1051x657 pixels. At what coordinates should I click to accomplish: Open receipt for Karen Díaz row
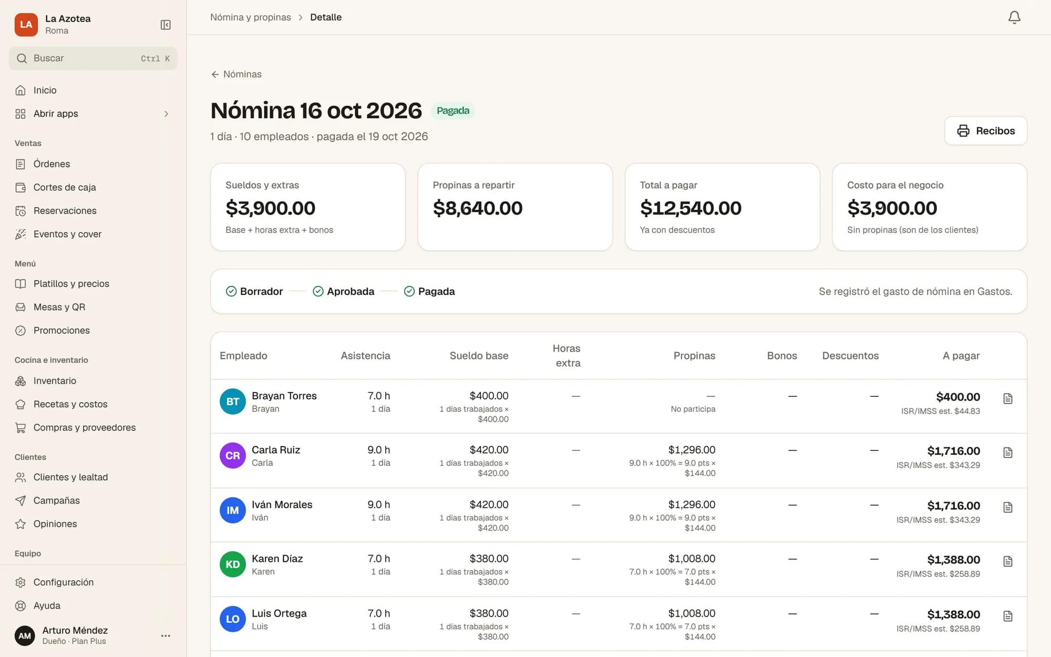1007,561
